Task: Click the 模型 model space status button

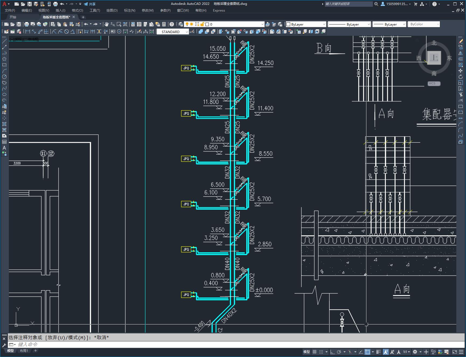Action: pyautogui.click(x=307, y=352)
